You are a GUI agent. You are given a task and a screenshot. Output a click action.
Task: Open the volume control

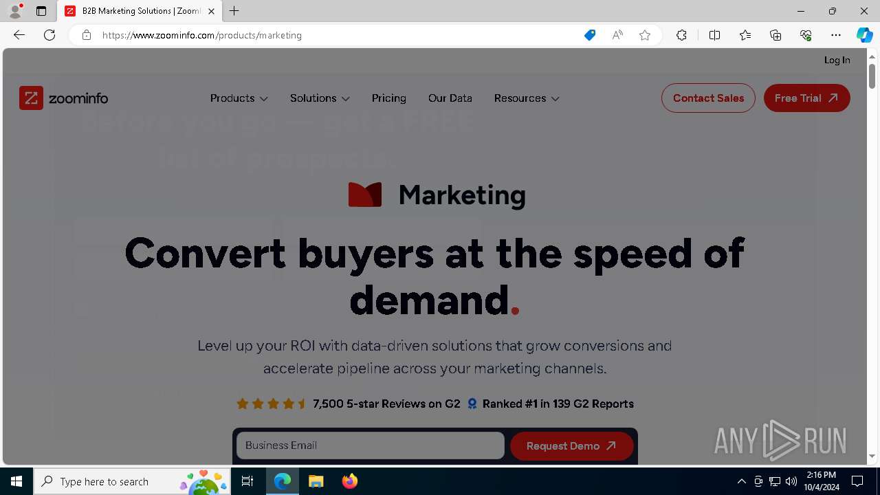click(791, 481)
